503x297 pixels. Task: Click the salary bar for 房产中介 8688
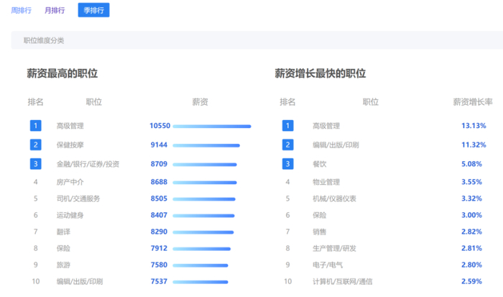coord(204,183)
